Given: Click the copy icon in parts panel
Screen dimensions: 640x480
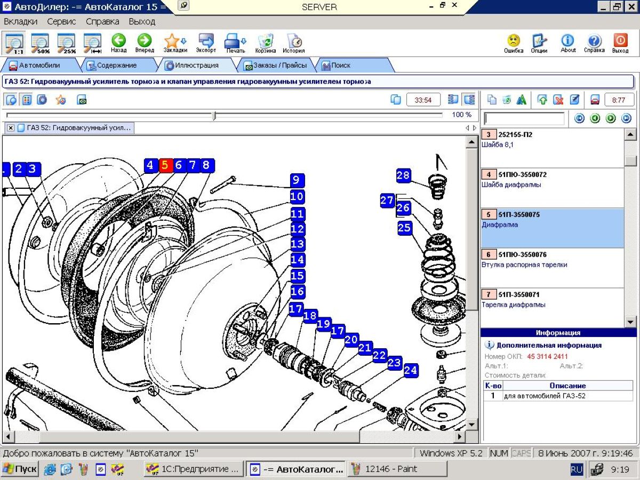Looking at the screenshot, I should tap(492, 100).
